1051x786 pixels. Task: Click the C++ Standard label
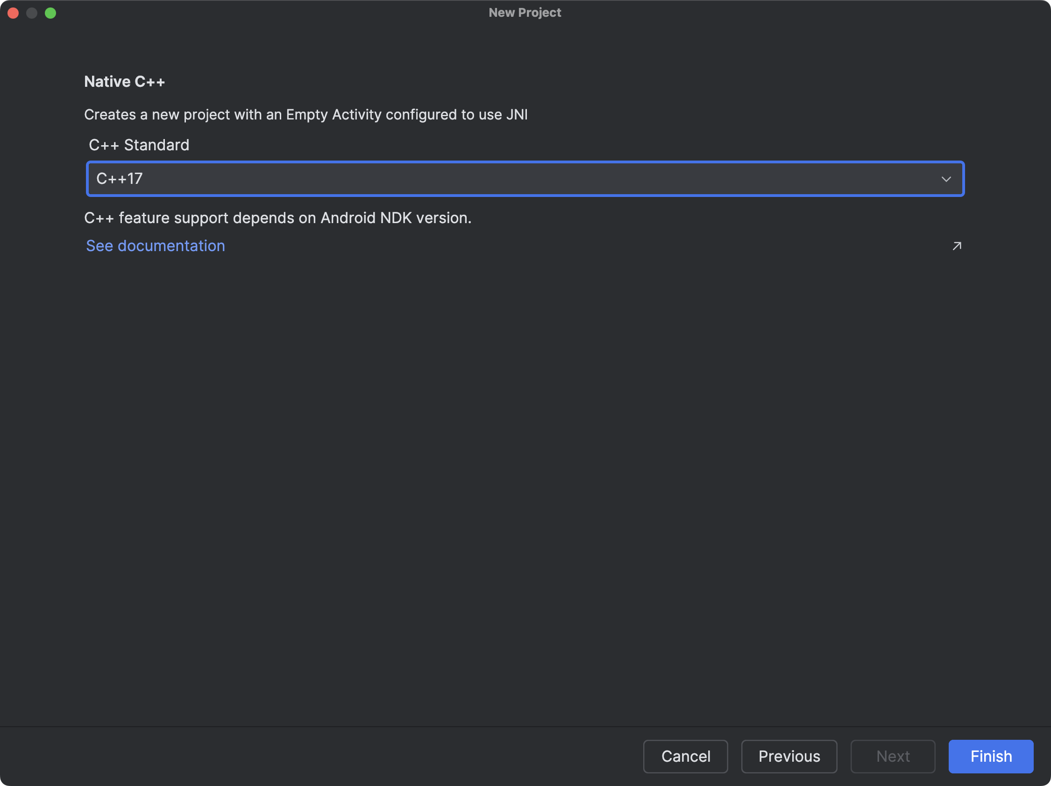pyautogui.click(x=139, y=145)
